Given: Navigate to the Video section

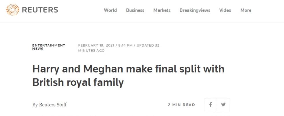Looking at the screenshot, I should point(225,10).
